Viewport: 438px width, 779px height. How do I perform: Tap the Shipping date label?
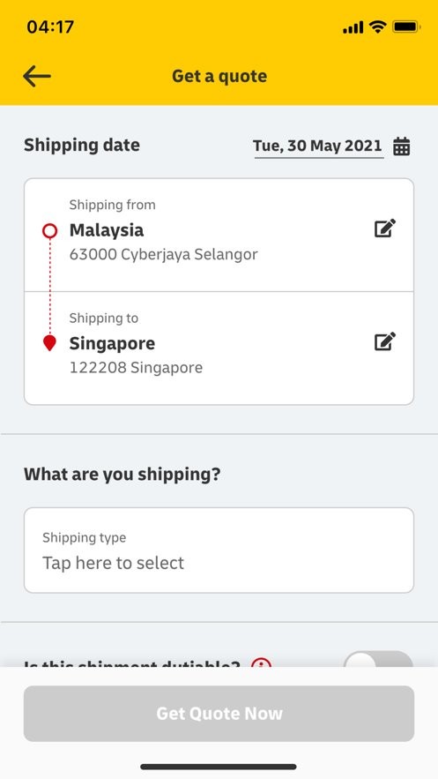[x=82, y=145]
